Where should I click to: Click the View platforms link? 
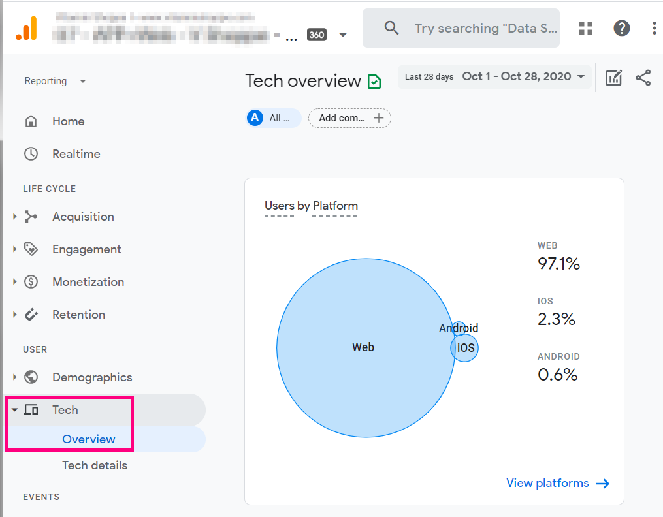(557, 483)
